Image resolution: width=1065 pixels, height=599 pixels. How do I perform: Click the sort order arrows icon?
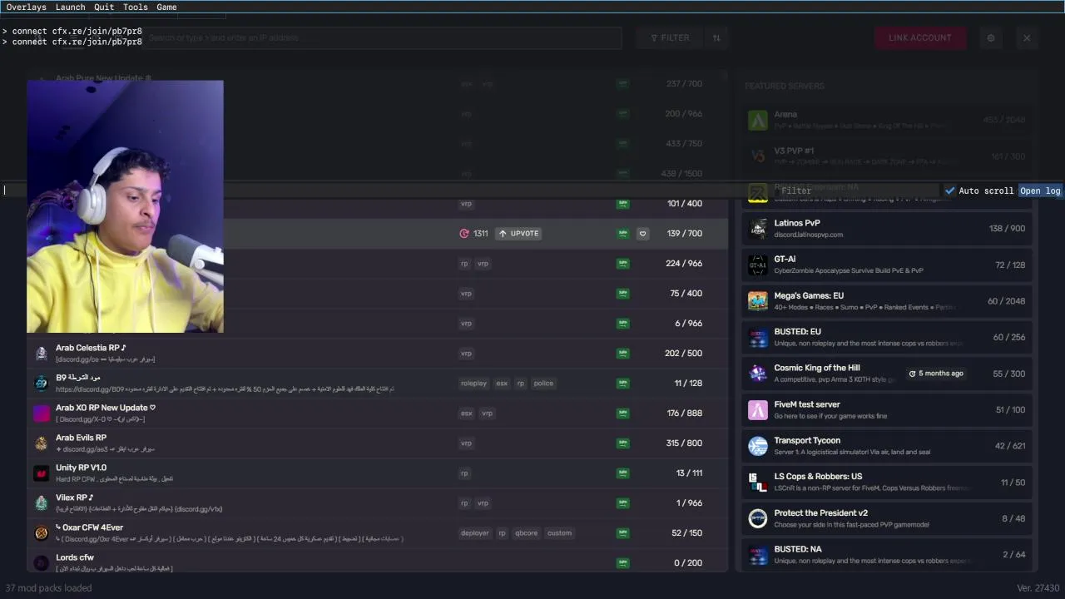point(716,37)
